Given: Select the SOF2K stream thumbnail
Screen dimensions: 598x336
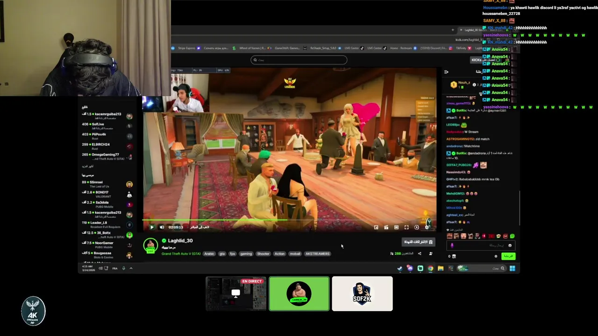Looking at the screenshot, I should pyautogui.click(x=362, y=294).
